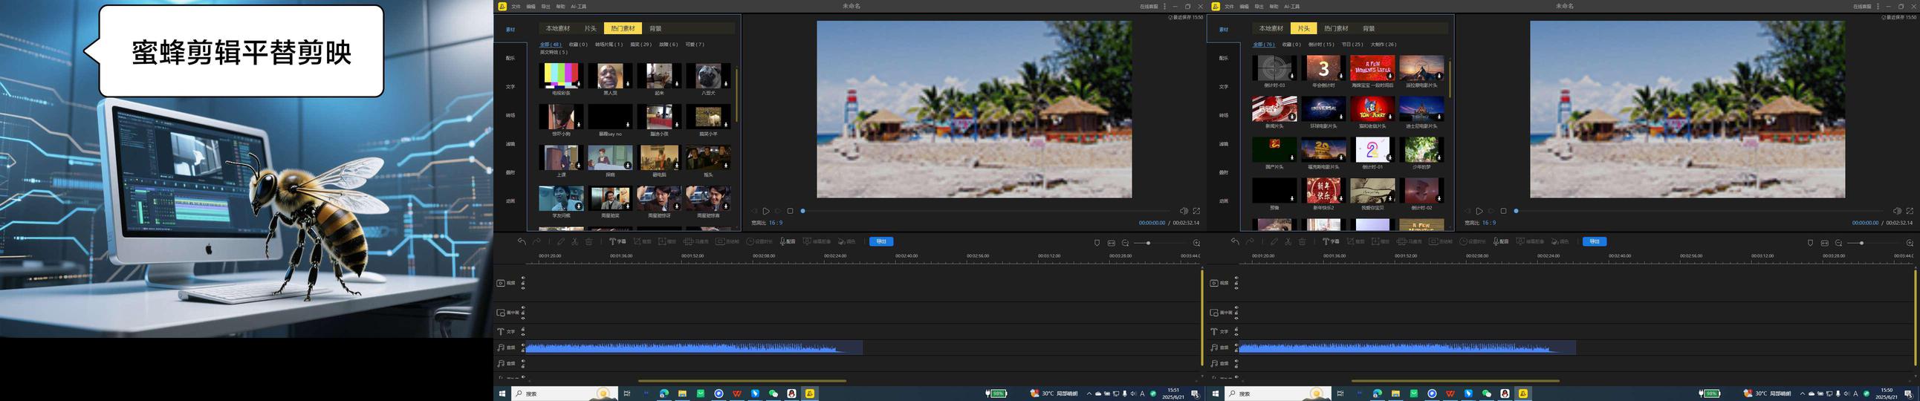This screenshot has width=1920, height=401.
Task: Click the 搞笑 (29) category filter link
Action: click(x=640, y=45)
